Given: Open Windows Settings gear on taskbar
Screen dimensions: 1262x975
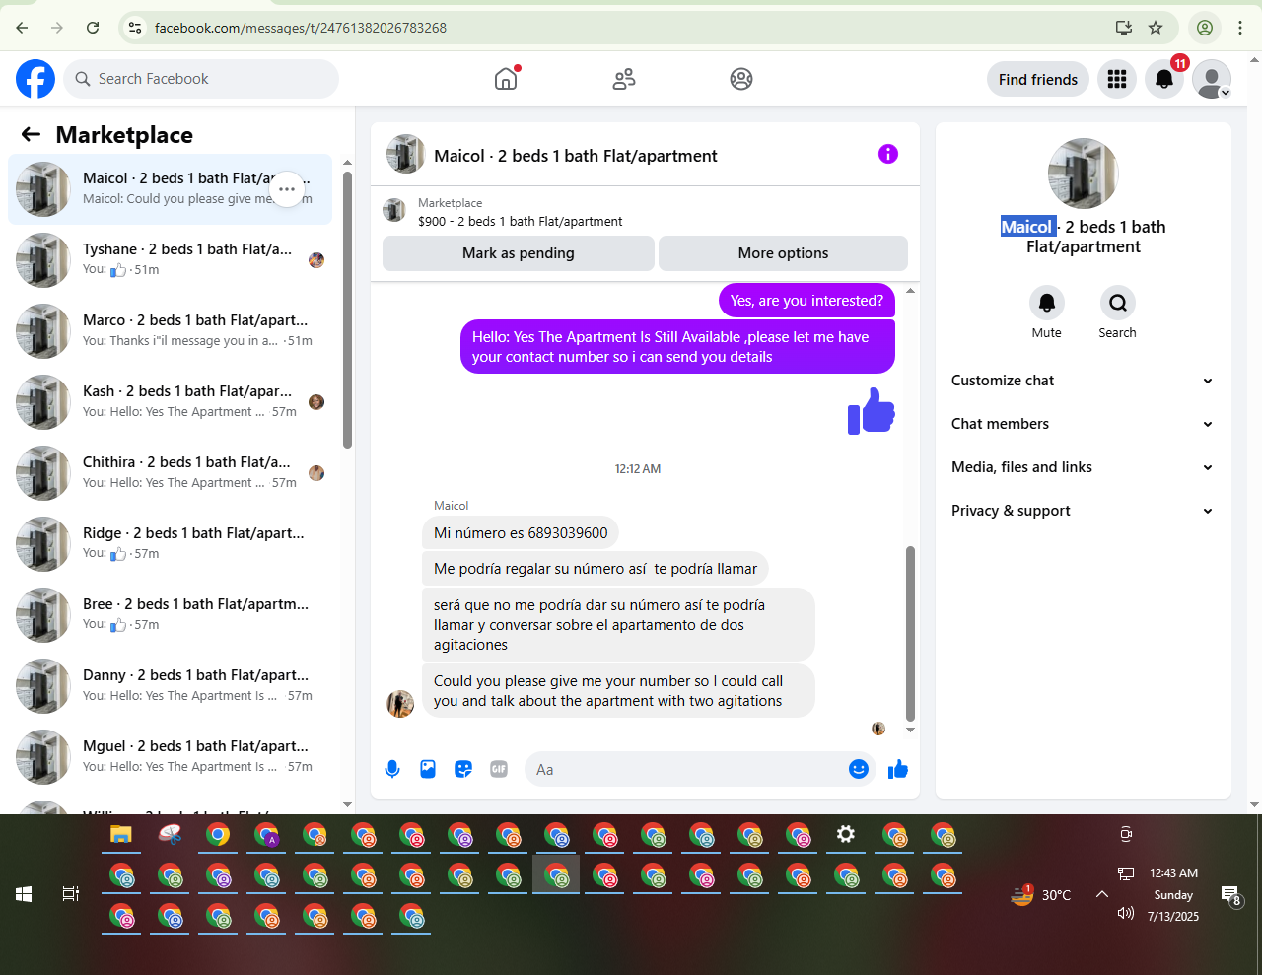Looking at the screenshot, I should click(x=846, y=835).
